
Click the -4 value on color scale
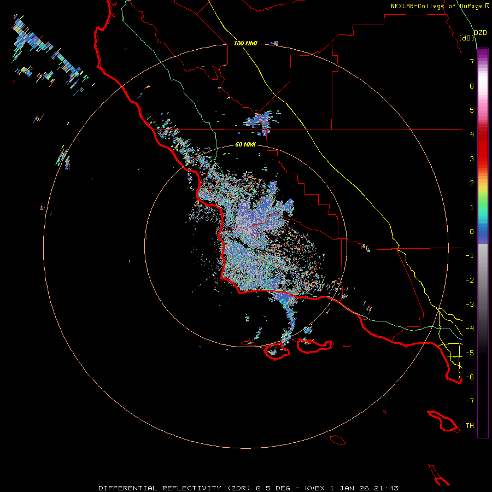pyautogui.click(x=470, y=329)
